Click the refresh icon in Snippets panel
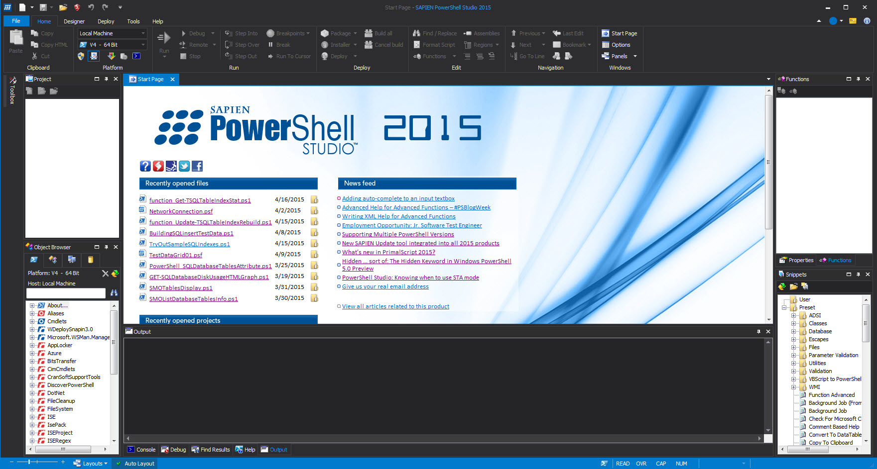877x469 pixels. (782, 286)
